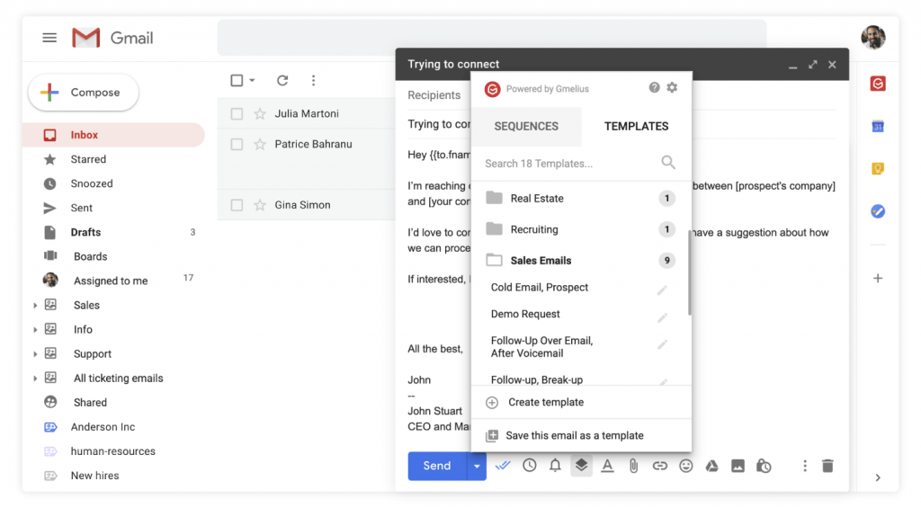Collapse the right side panel chevron
The width and height of the screenshot is (921, 508).
(x=878, y=477)
